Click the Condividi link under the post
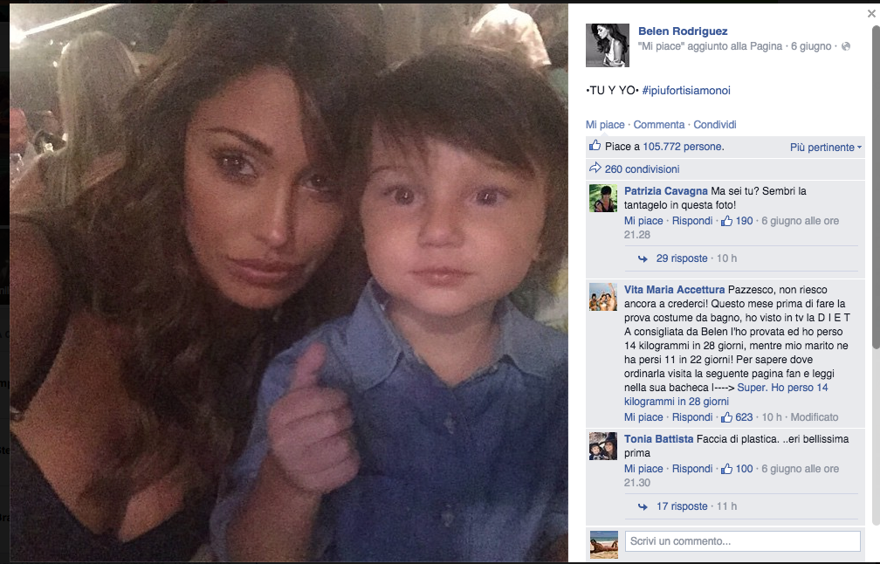 (x=715, y=125)
